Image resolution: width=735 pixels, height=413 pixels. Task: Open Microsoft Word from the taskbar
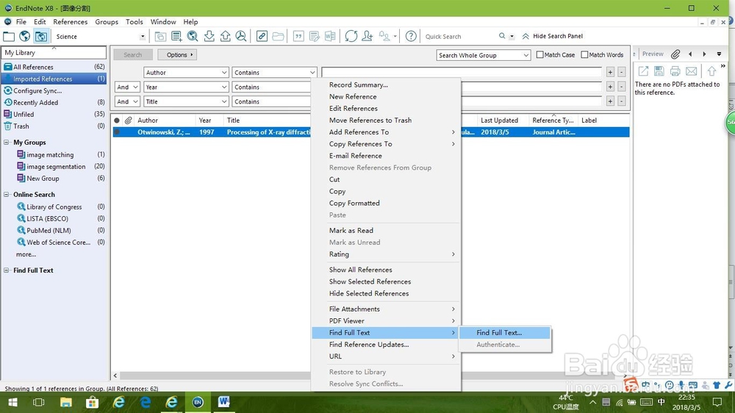pyautogui.click(x=224, y=402)
